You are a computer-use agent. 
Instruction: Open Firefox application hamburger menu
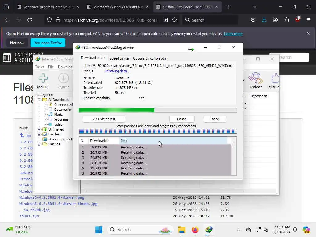tap(308, 20)
